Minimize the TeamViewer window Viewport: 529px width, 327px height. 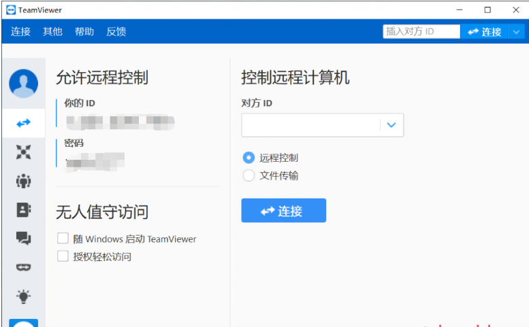click(460, 10)
